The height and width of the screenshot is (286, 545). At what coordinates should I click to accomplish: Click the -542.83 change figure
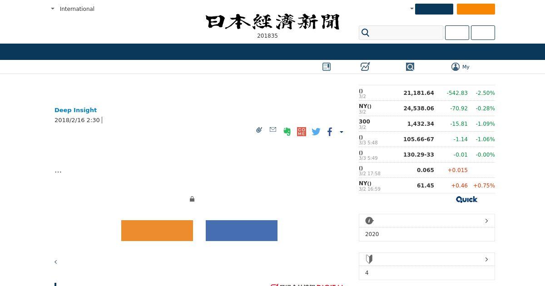tap(457, 93)
